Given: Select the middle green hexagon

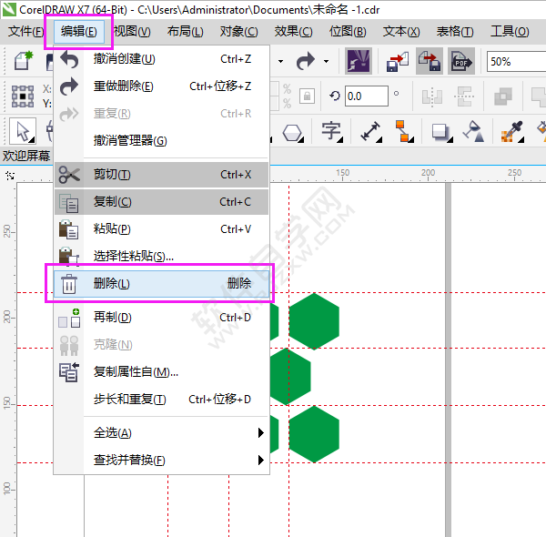Looking at the screenshot, I should point(290,377).
